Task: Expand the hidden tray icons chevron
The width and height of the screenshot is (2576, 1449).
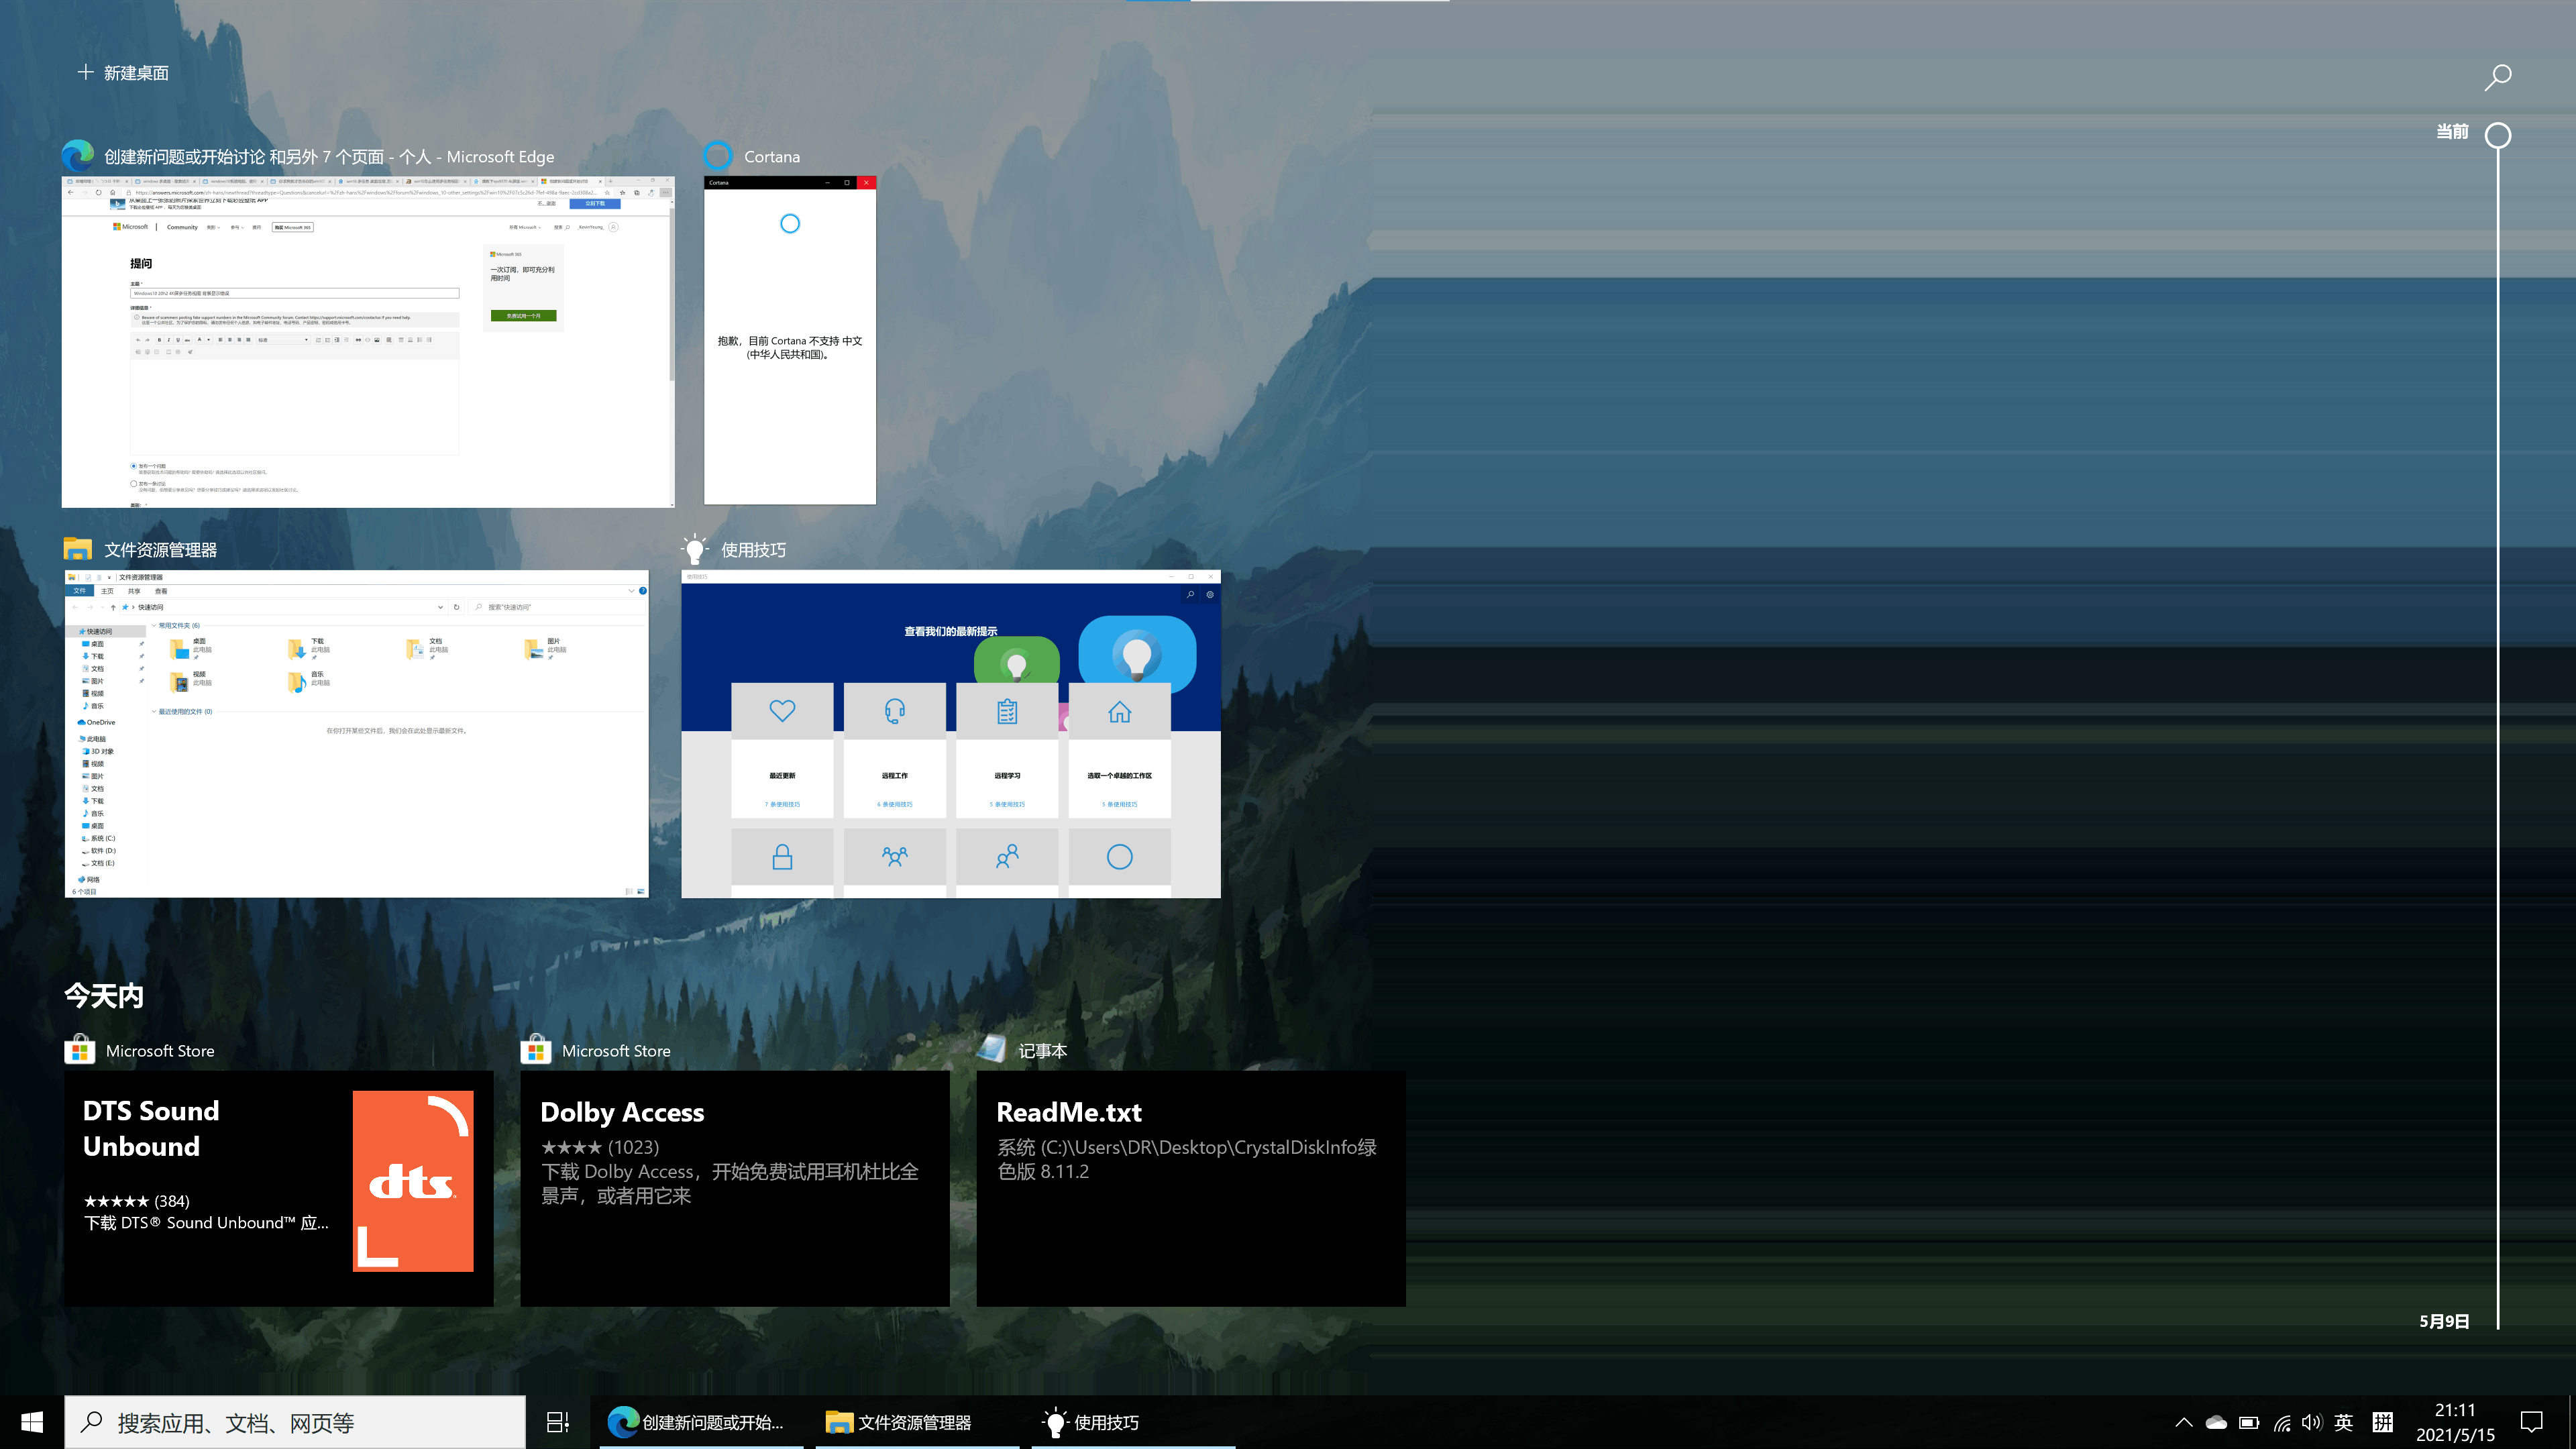Action: (x=2184, y=1422)
